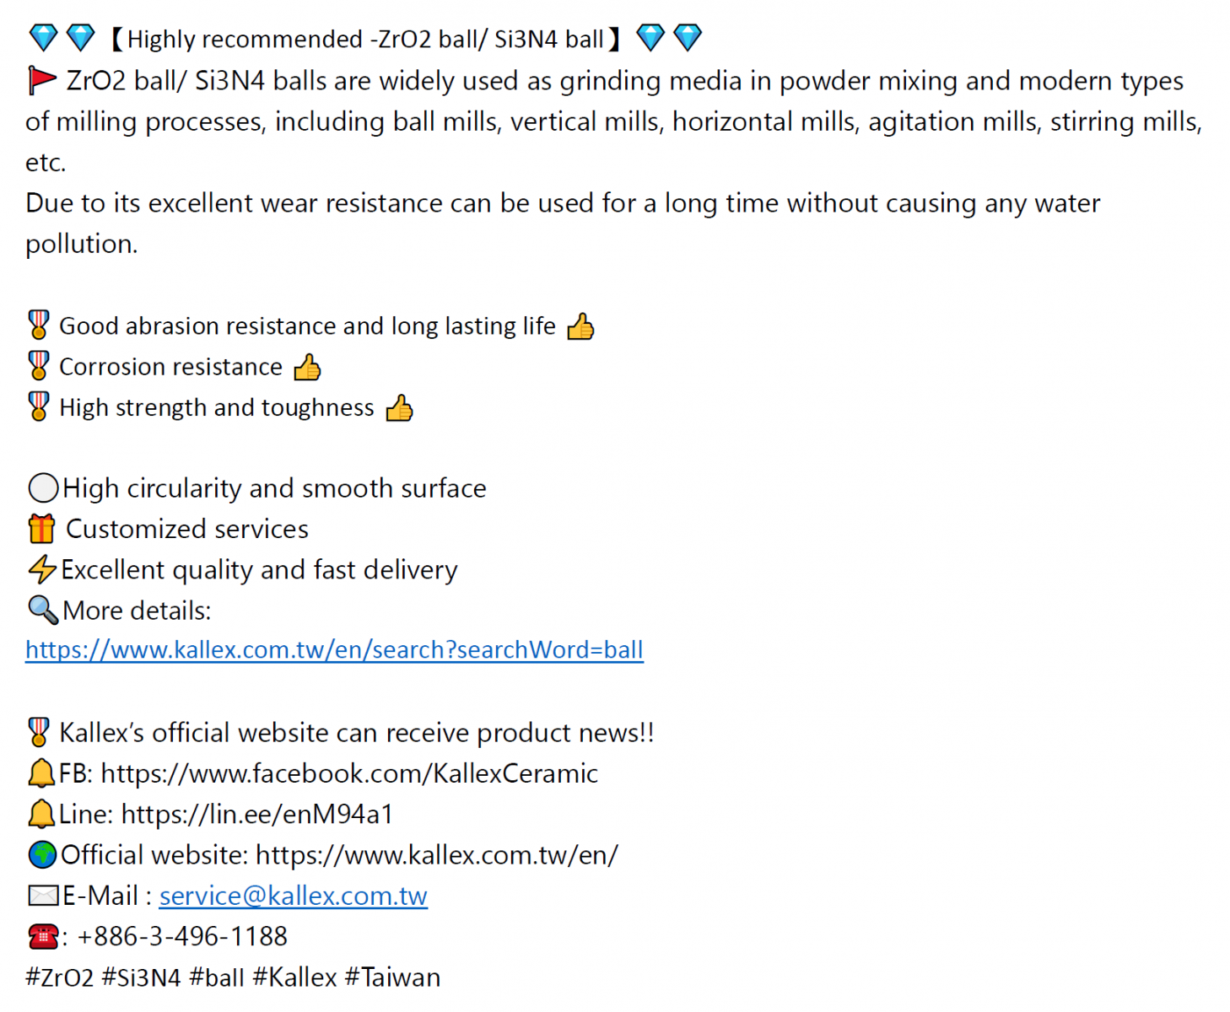Image resolution: width=1230 pixels, height=1012 pixels.
Task: Click the magnifying glass beside More details
Action: (43, 610)
